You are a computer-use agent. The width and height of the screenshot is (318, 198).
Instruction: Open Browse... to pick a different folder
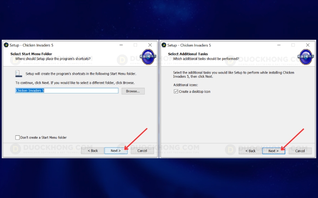click(x=133, y=91)
